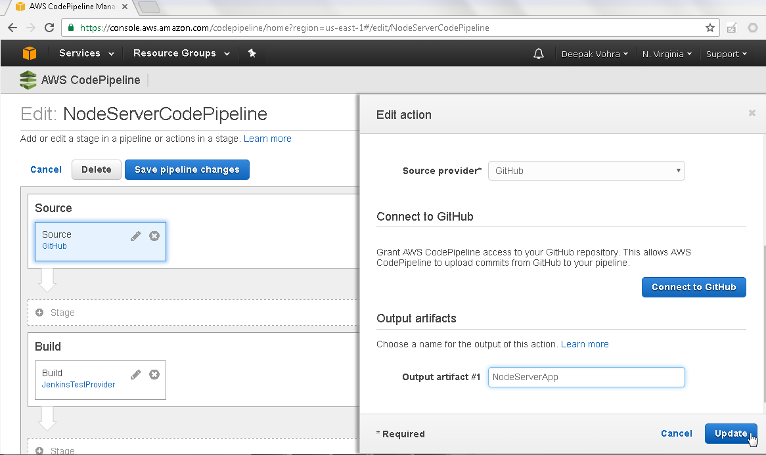
Task: Edit the Source GitHub action pencil
Action: coord(136,236)
